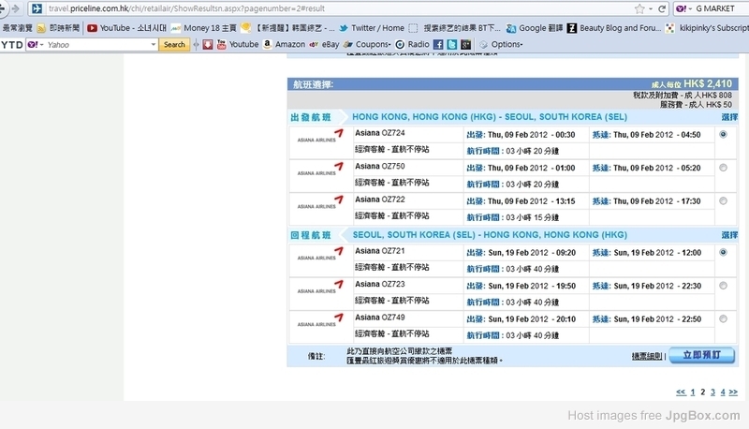
Task: Open the YouTube toolbar shortcut
Action: 237,44
